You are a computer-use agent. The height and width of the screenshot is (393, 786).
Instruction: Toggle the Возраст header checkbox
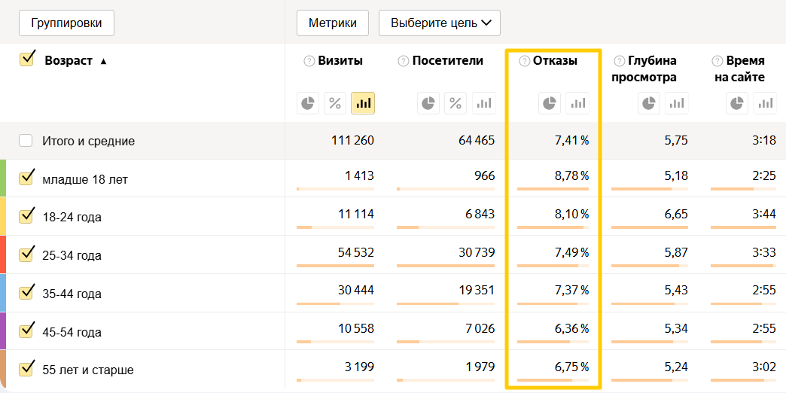(27, 59)
